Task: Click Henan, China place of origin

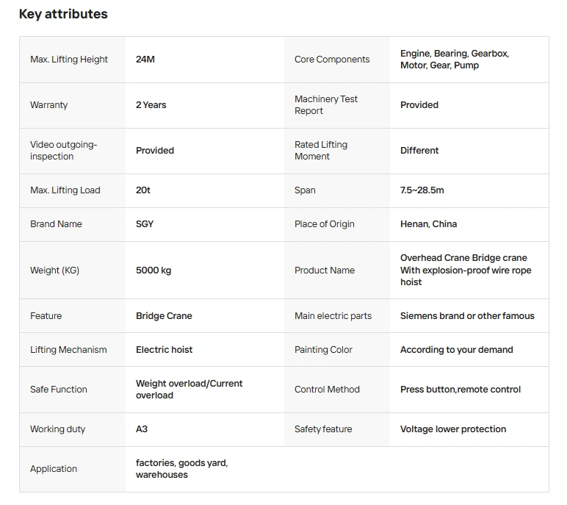Action: pos(428,224)
